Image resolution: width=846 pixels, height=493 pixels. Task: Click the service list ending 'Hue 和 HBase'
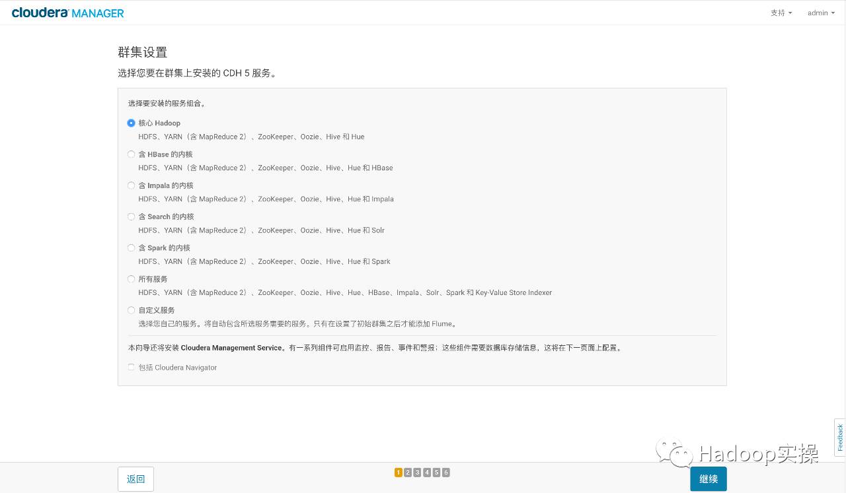tap(266, 168)
